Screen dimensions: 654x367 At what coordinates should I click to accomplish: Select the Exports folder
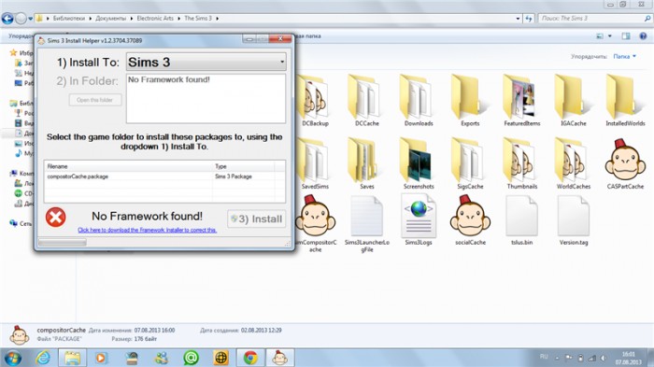470,101
